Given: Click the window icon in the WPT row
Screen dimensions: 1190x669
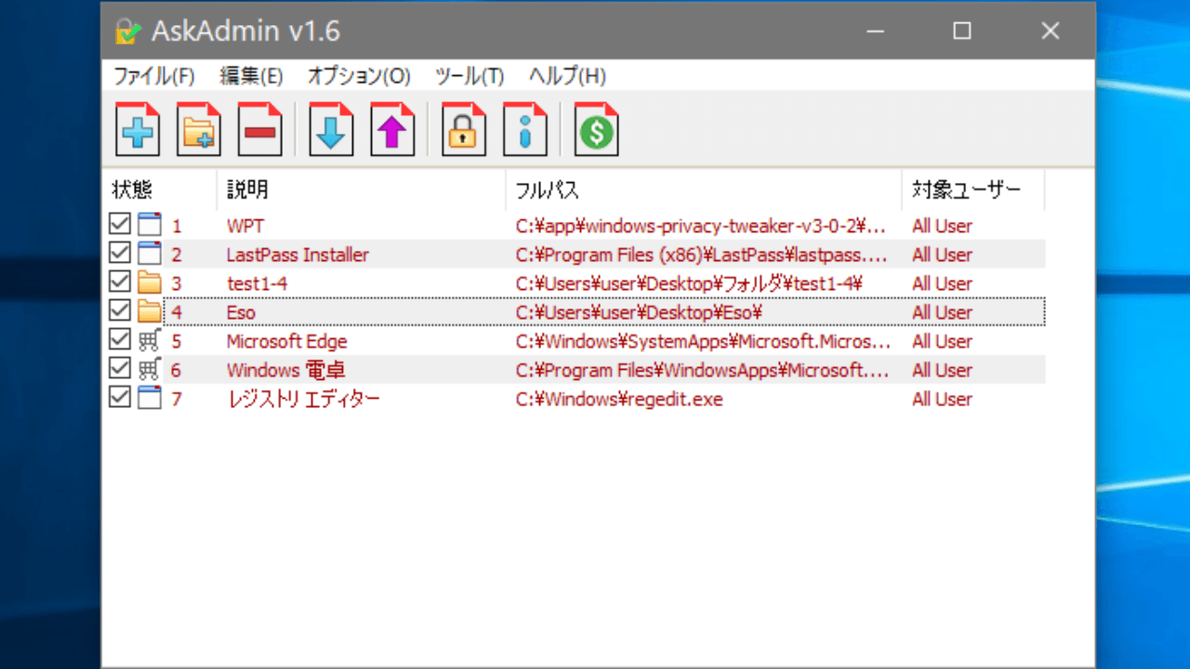Looking at the screenshot, I should click(x=150, y=226).
